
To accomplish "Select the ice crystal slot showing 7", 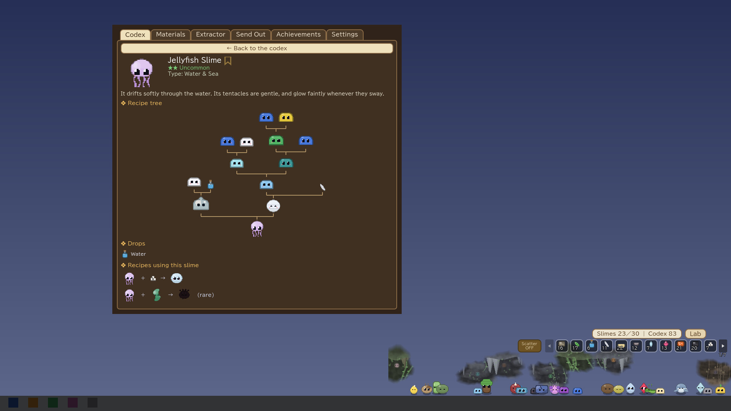I will [651, 346].
